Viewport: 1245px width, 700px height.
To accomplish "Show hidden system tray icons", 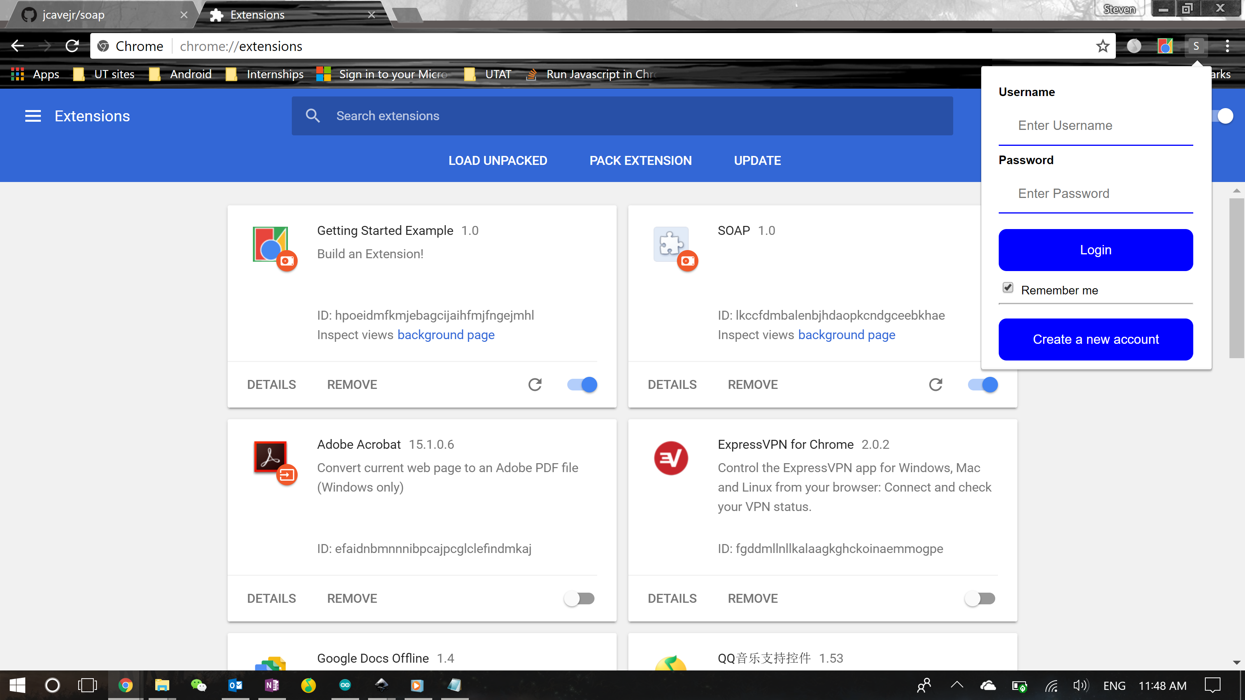I will (x=957, y=685).
